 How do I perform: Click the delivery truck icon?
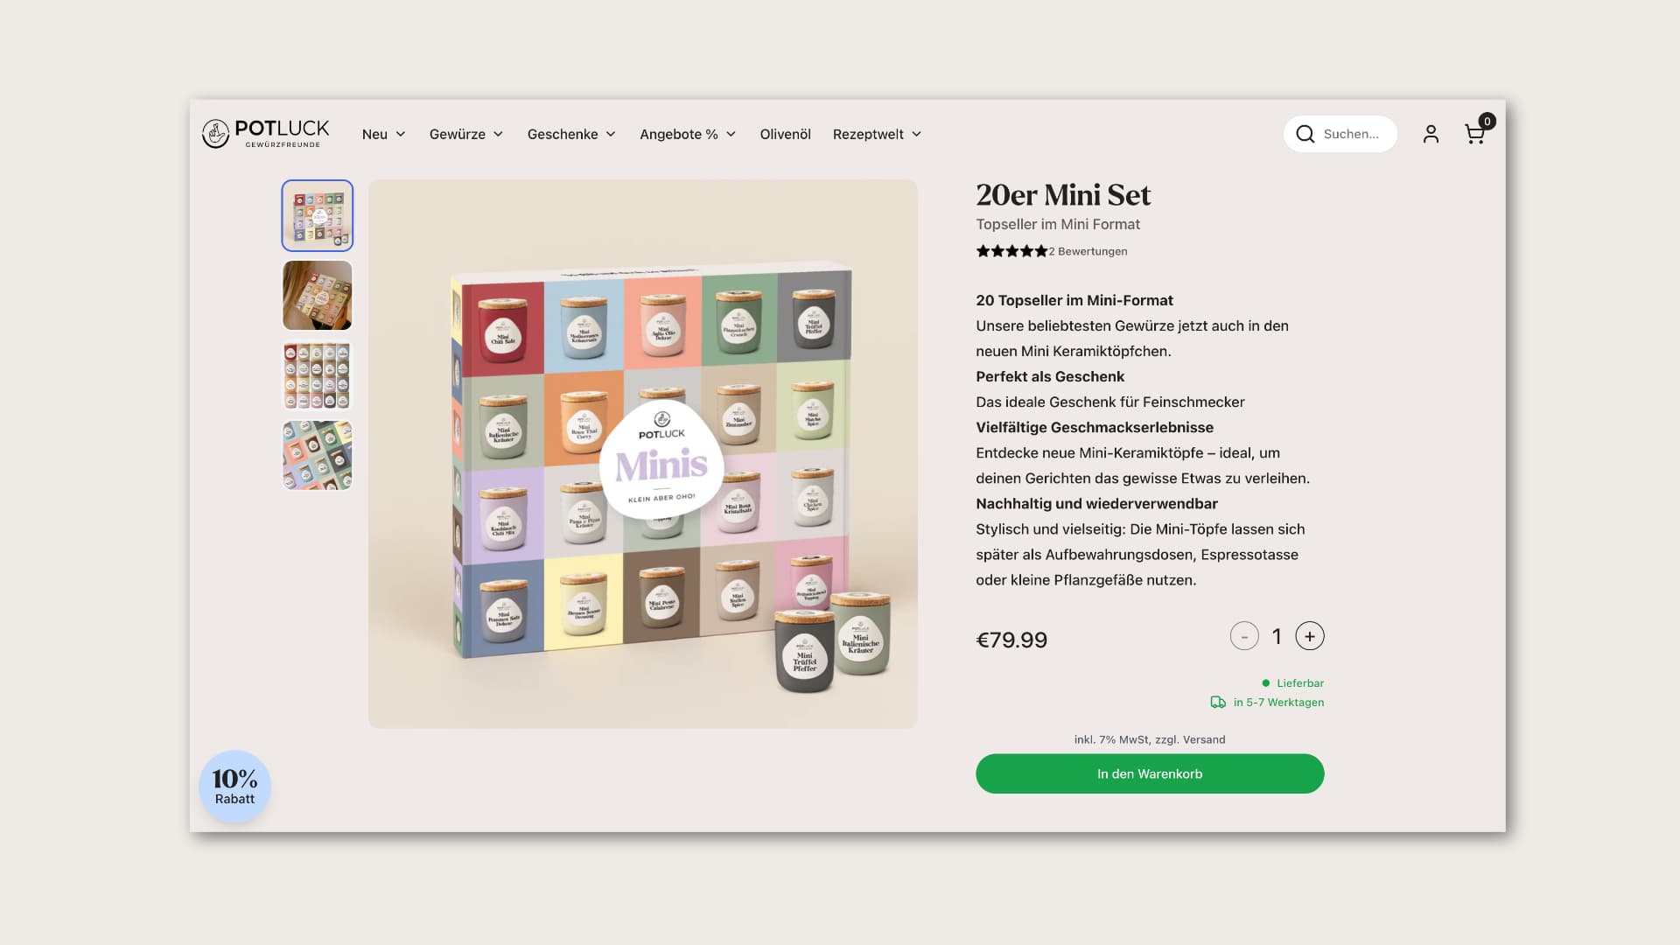click(x=1218, y=702)
